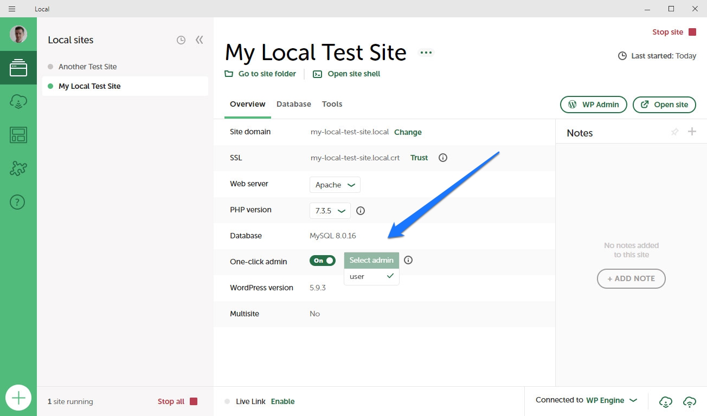Open the PHP version 7.3.5 dropdown
707x416 pixels.
pos(330,211)
